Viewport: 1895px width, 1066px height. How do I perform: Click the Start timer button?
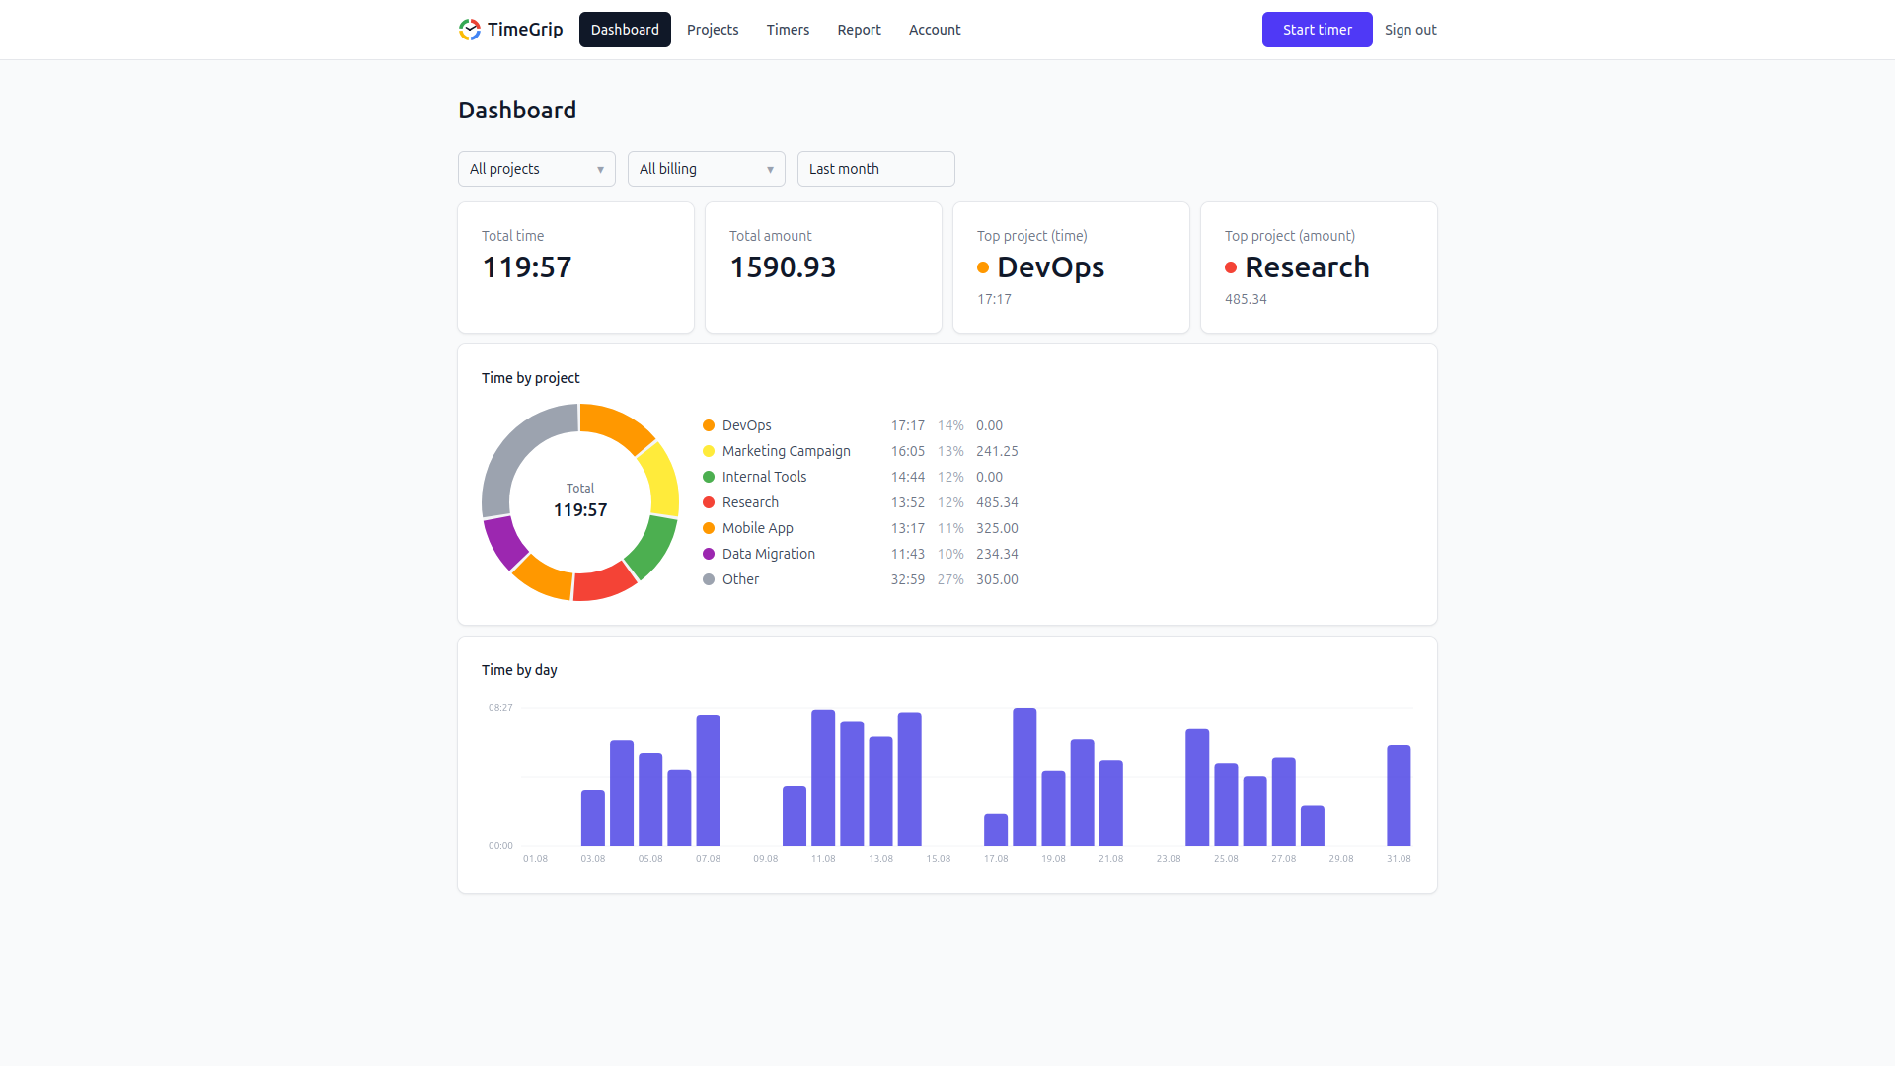(x=1318, y=30)
